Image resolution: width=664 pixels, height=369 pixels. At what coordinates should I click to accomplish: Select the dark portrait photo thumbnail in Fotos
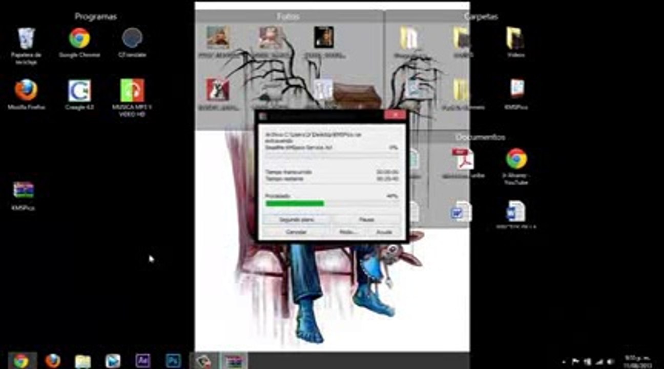click(324, 38)
